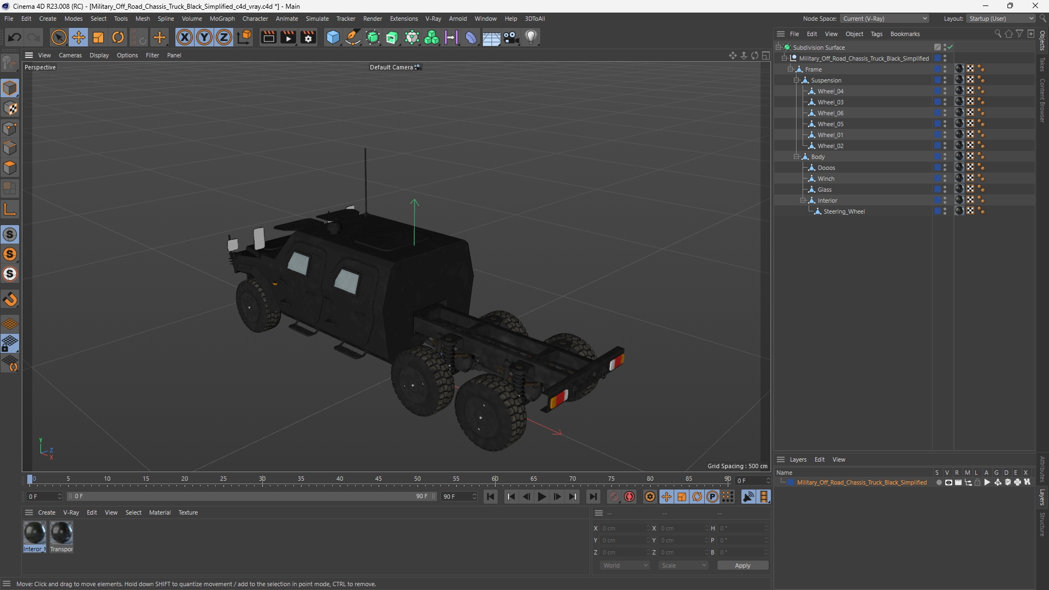Open the Spline Pen tool

(x=353, y=37)
